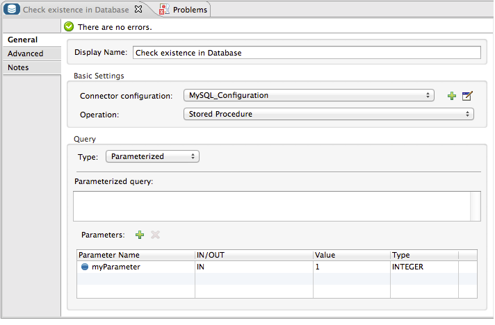The height and width of the screenshot is (325, 495).
Task: Click the edit connector configuration icon
Action: click(467, 96)
